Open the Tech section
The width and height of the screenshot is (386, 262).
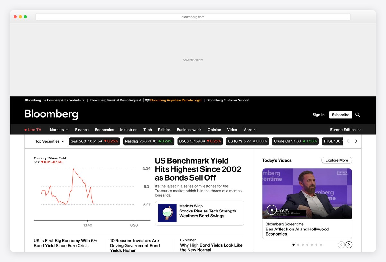148,130
